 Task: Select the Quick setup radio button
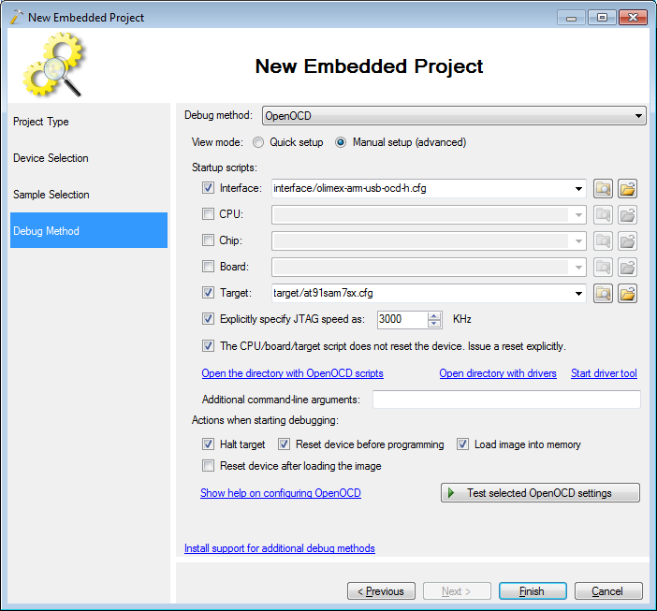click(259, 142)
